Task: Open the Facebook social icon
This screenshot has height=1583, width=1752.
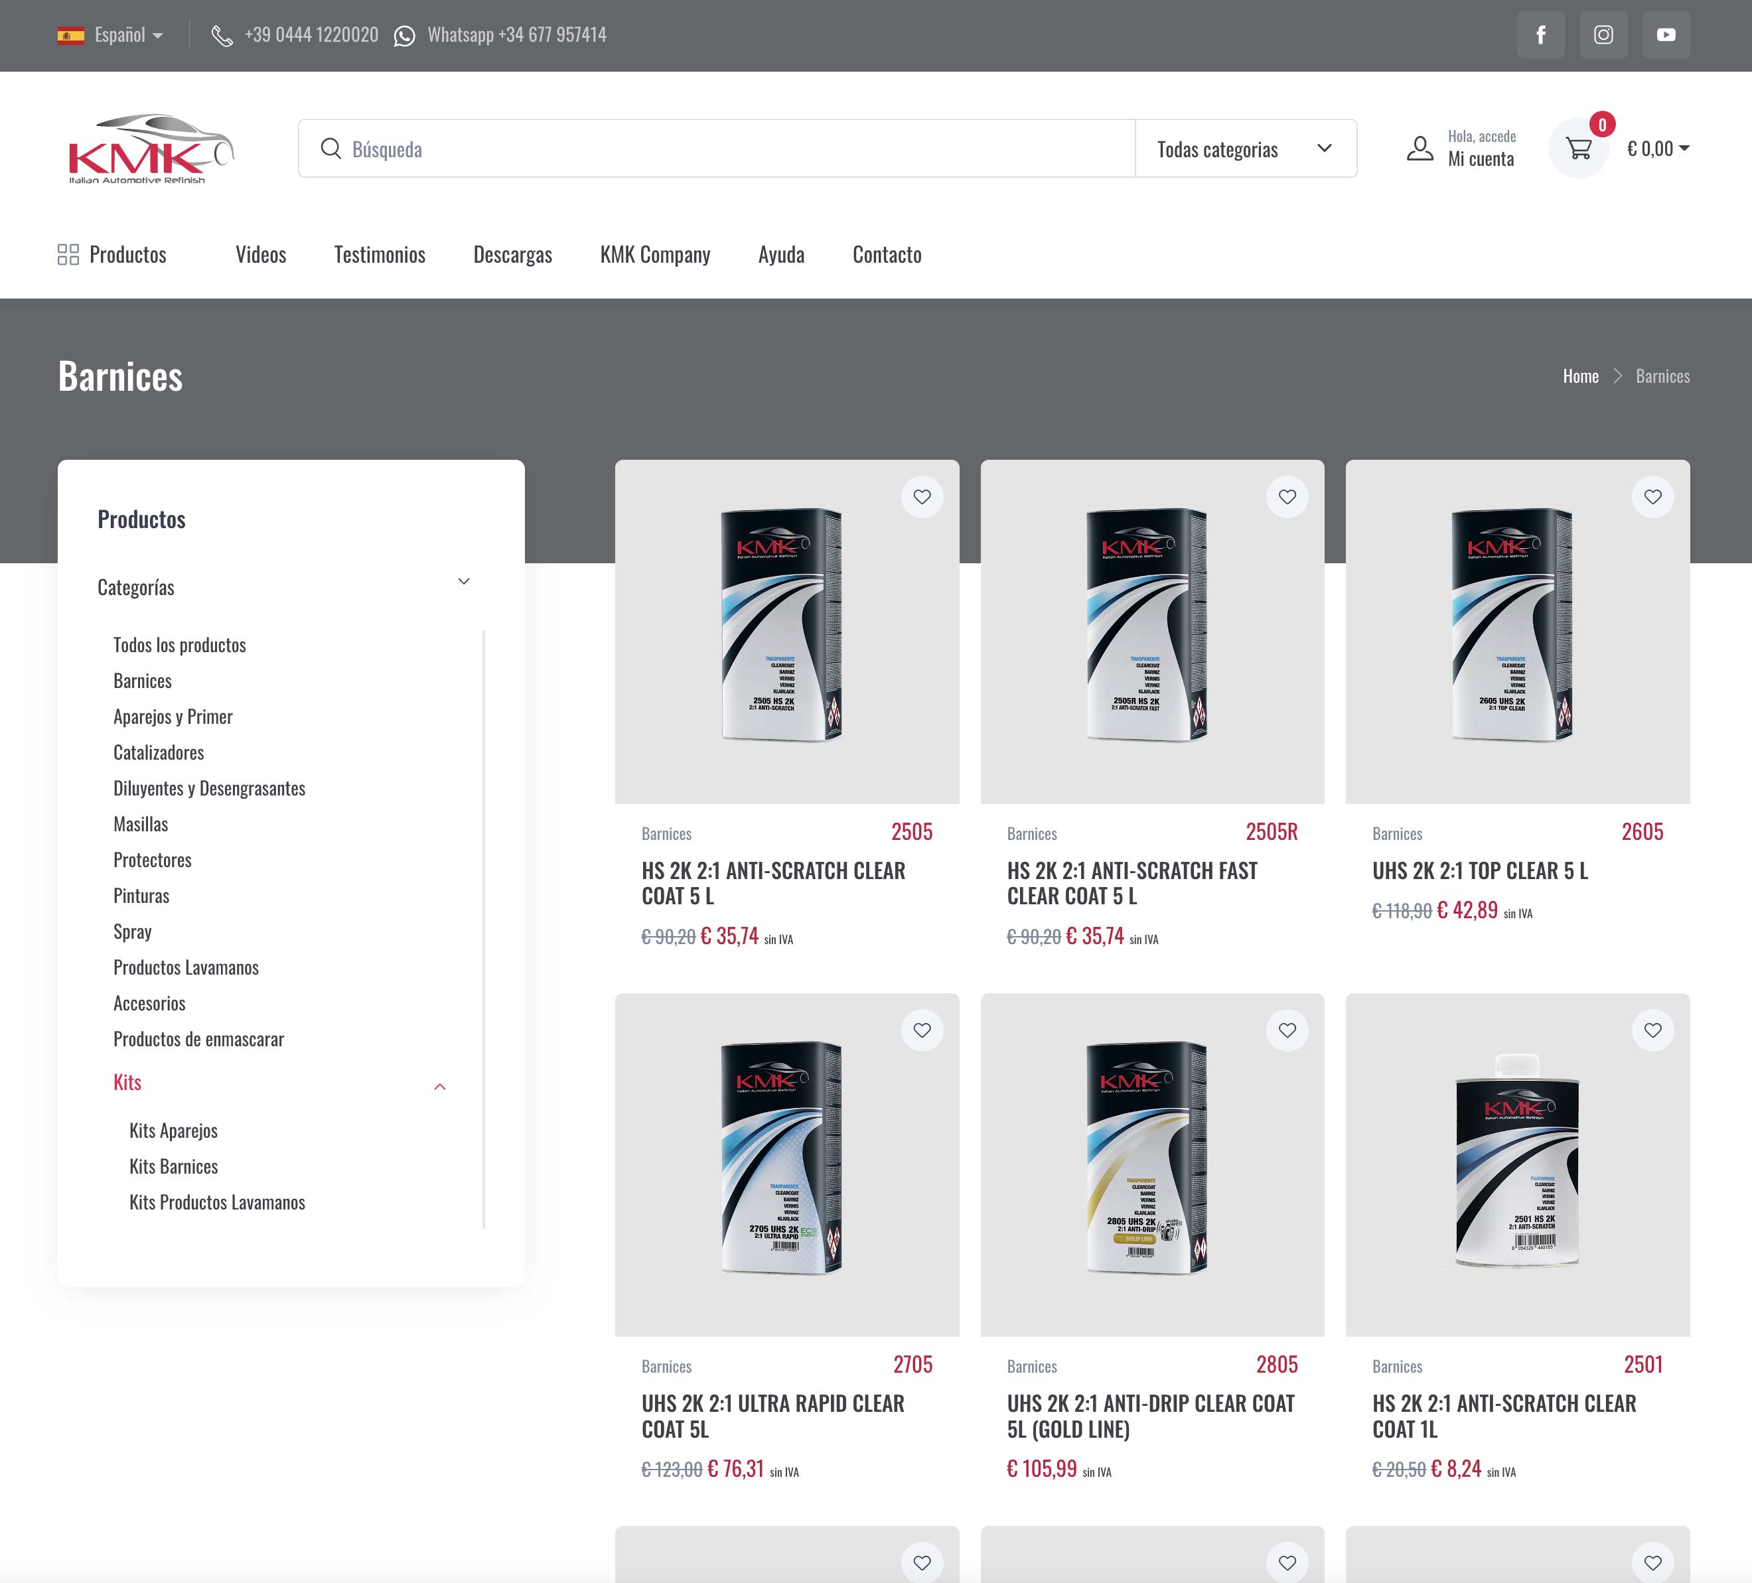Action: coord(1540,34)
